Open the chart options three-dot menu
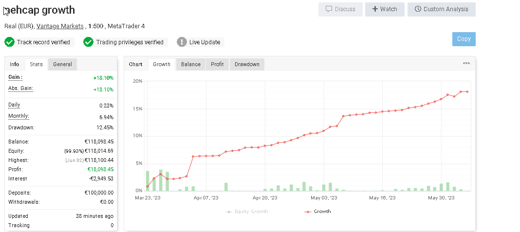 [x=466, y=64]
